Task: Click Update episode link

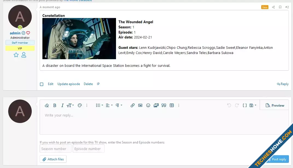Action: (x=69, y=84)
